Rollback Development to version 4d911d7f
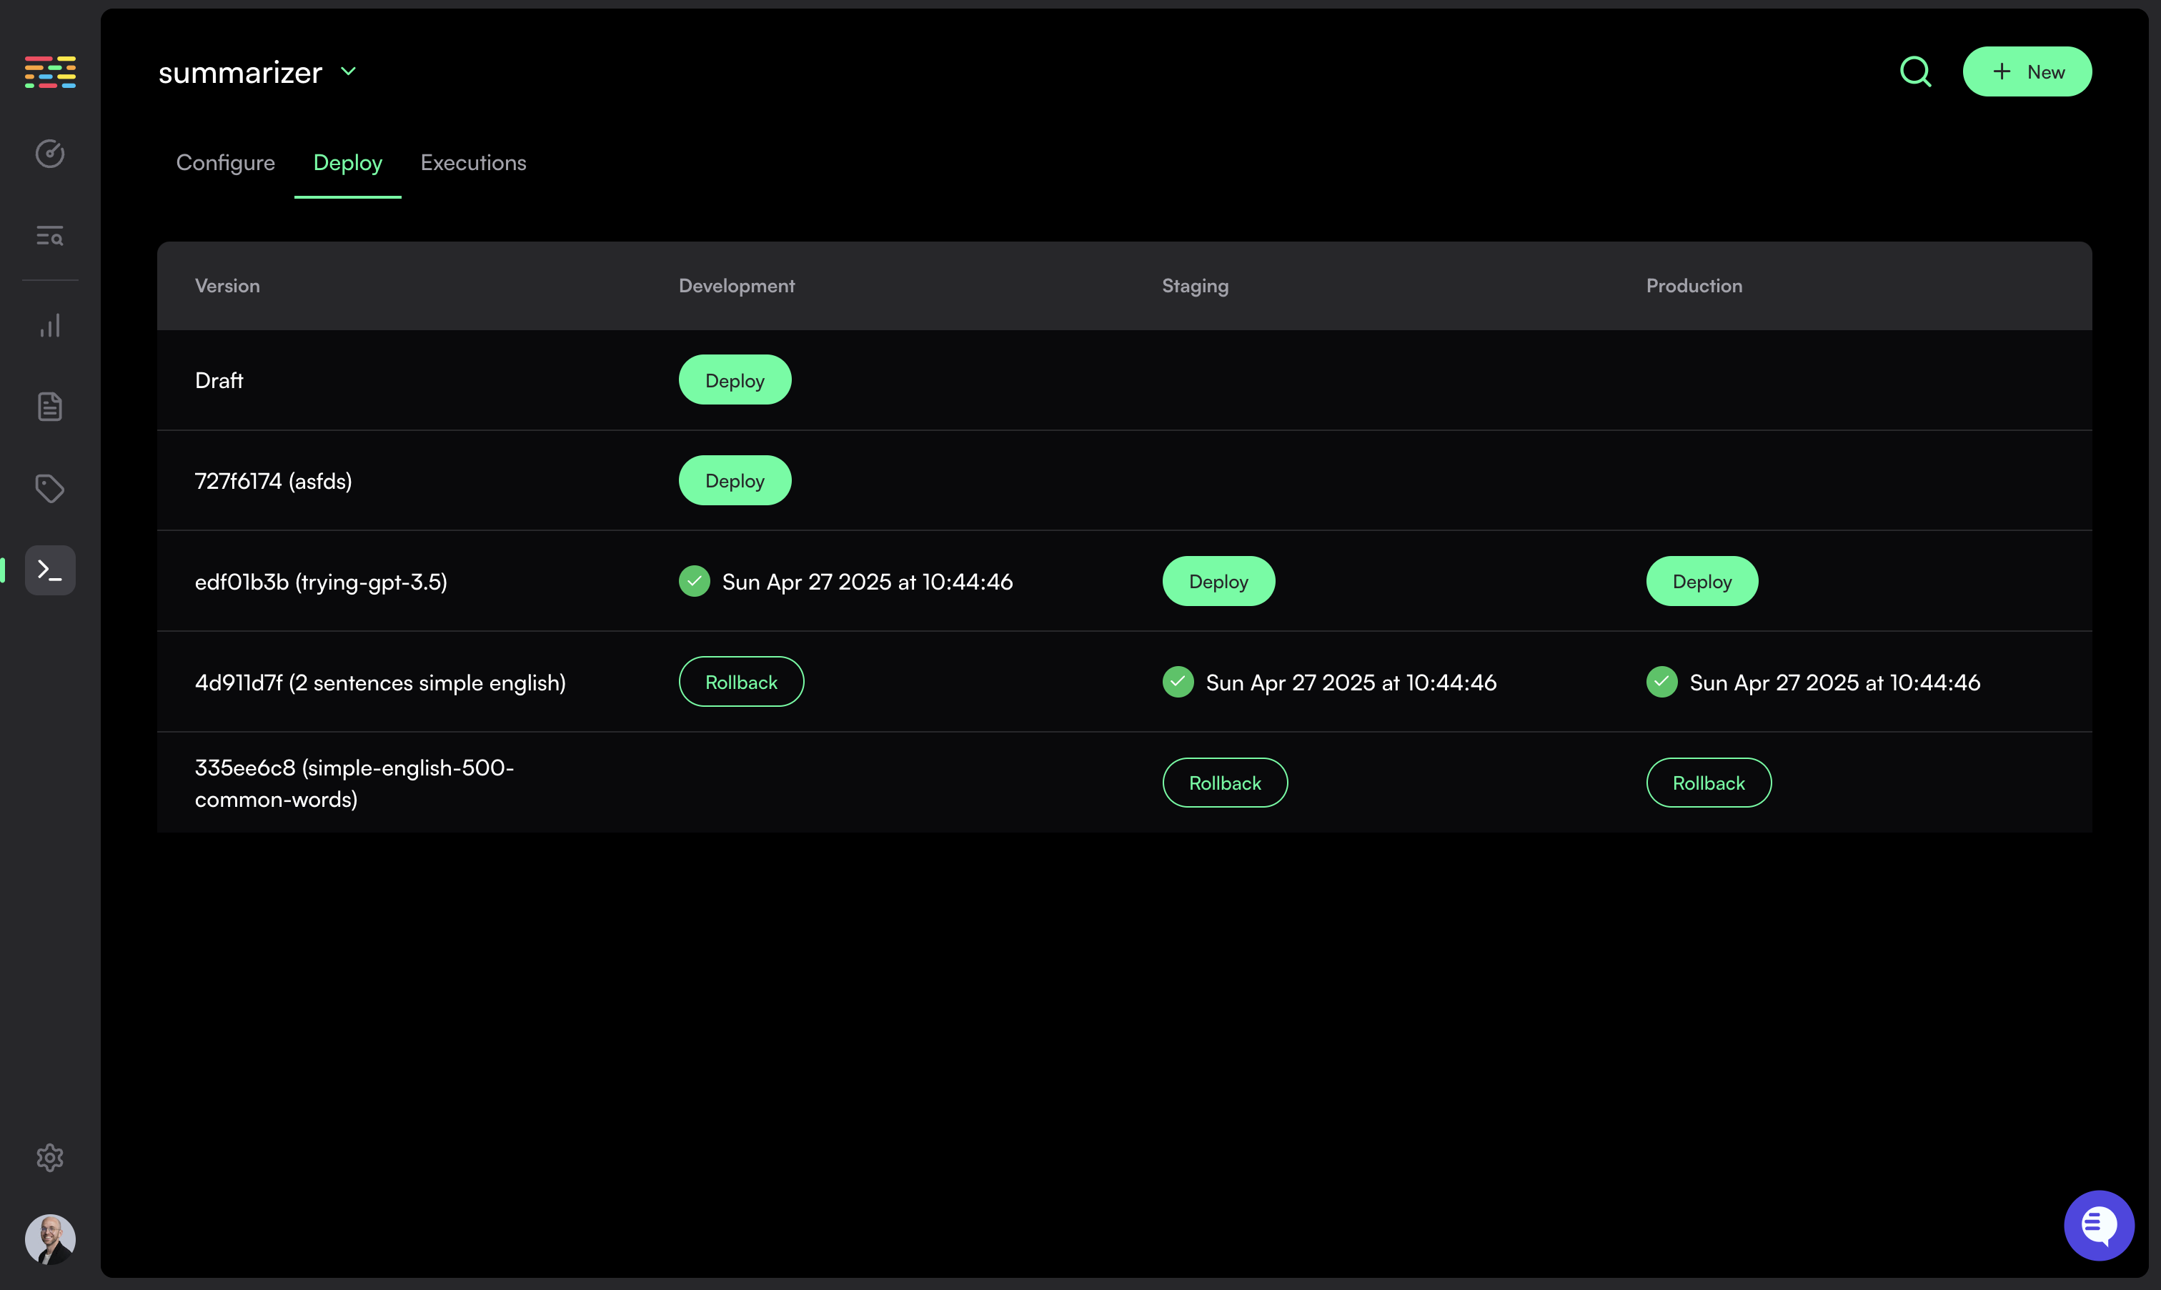Viewport: 2161px width, 1290px height. coord(740,683)
